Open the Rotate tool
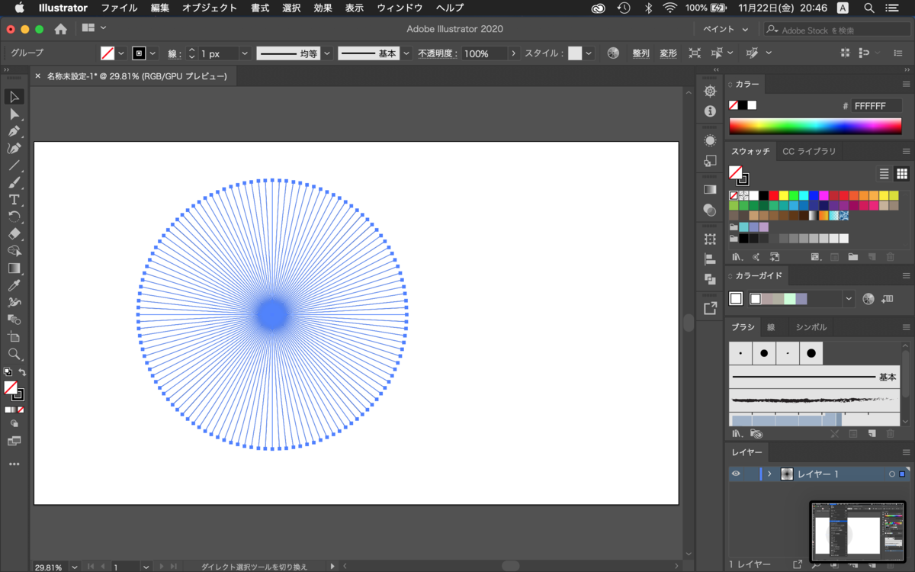Viewport: 915px width, 572px height. coord(14,217)
